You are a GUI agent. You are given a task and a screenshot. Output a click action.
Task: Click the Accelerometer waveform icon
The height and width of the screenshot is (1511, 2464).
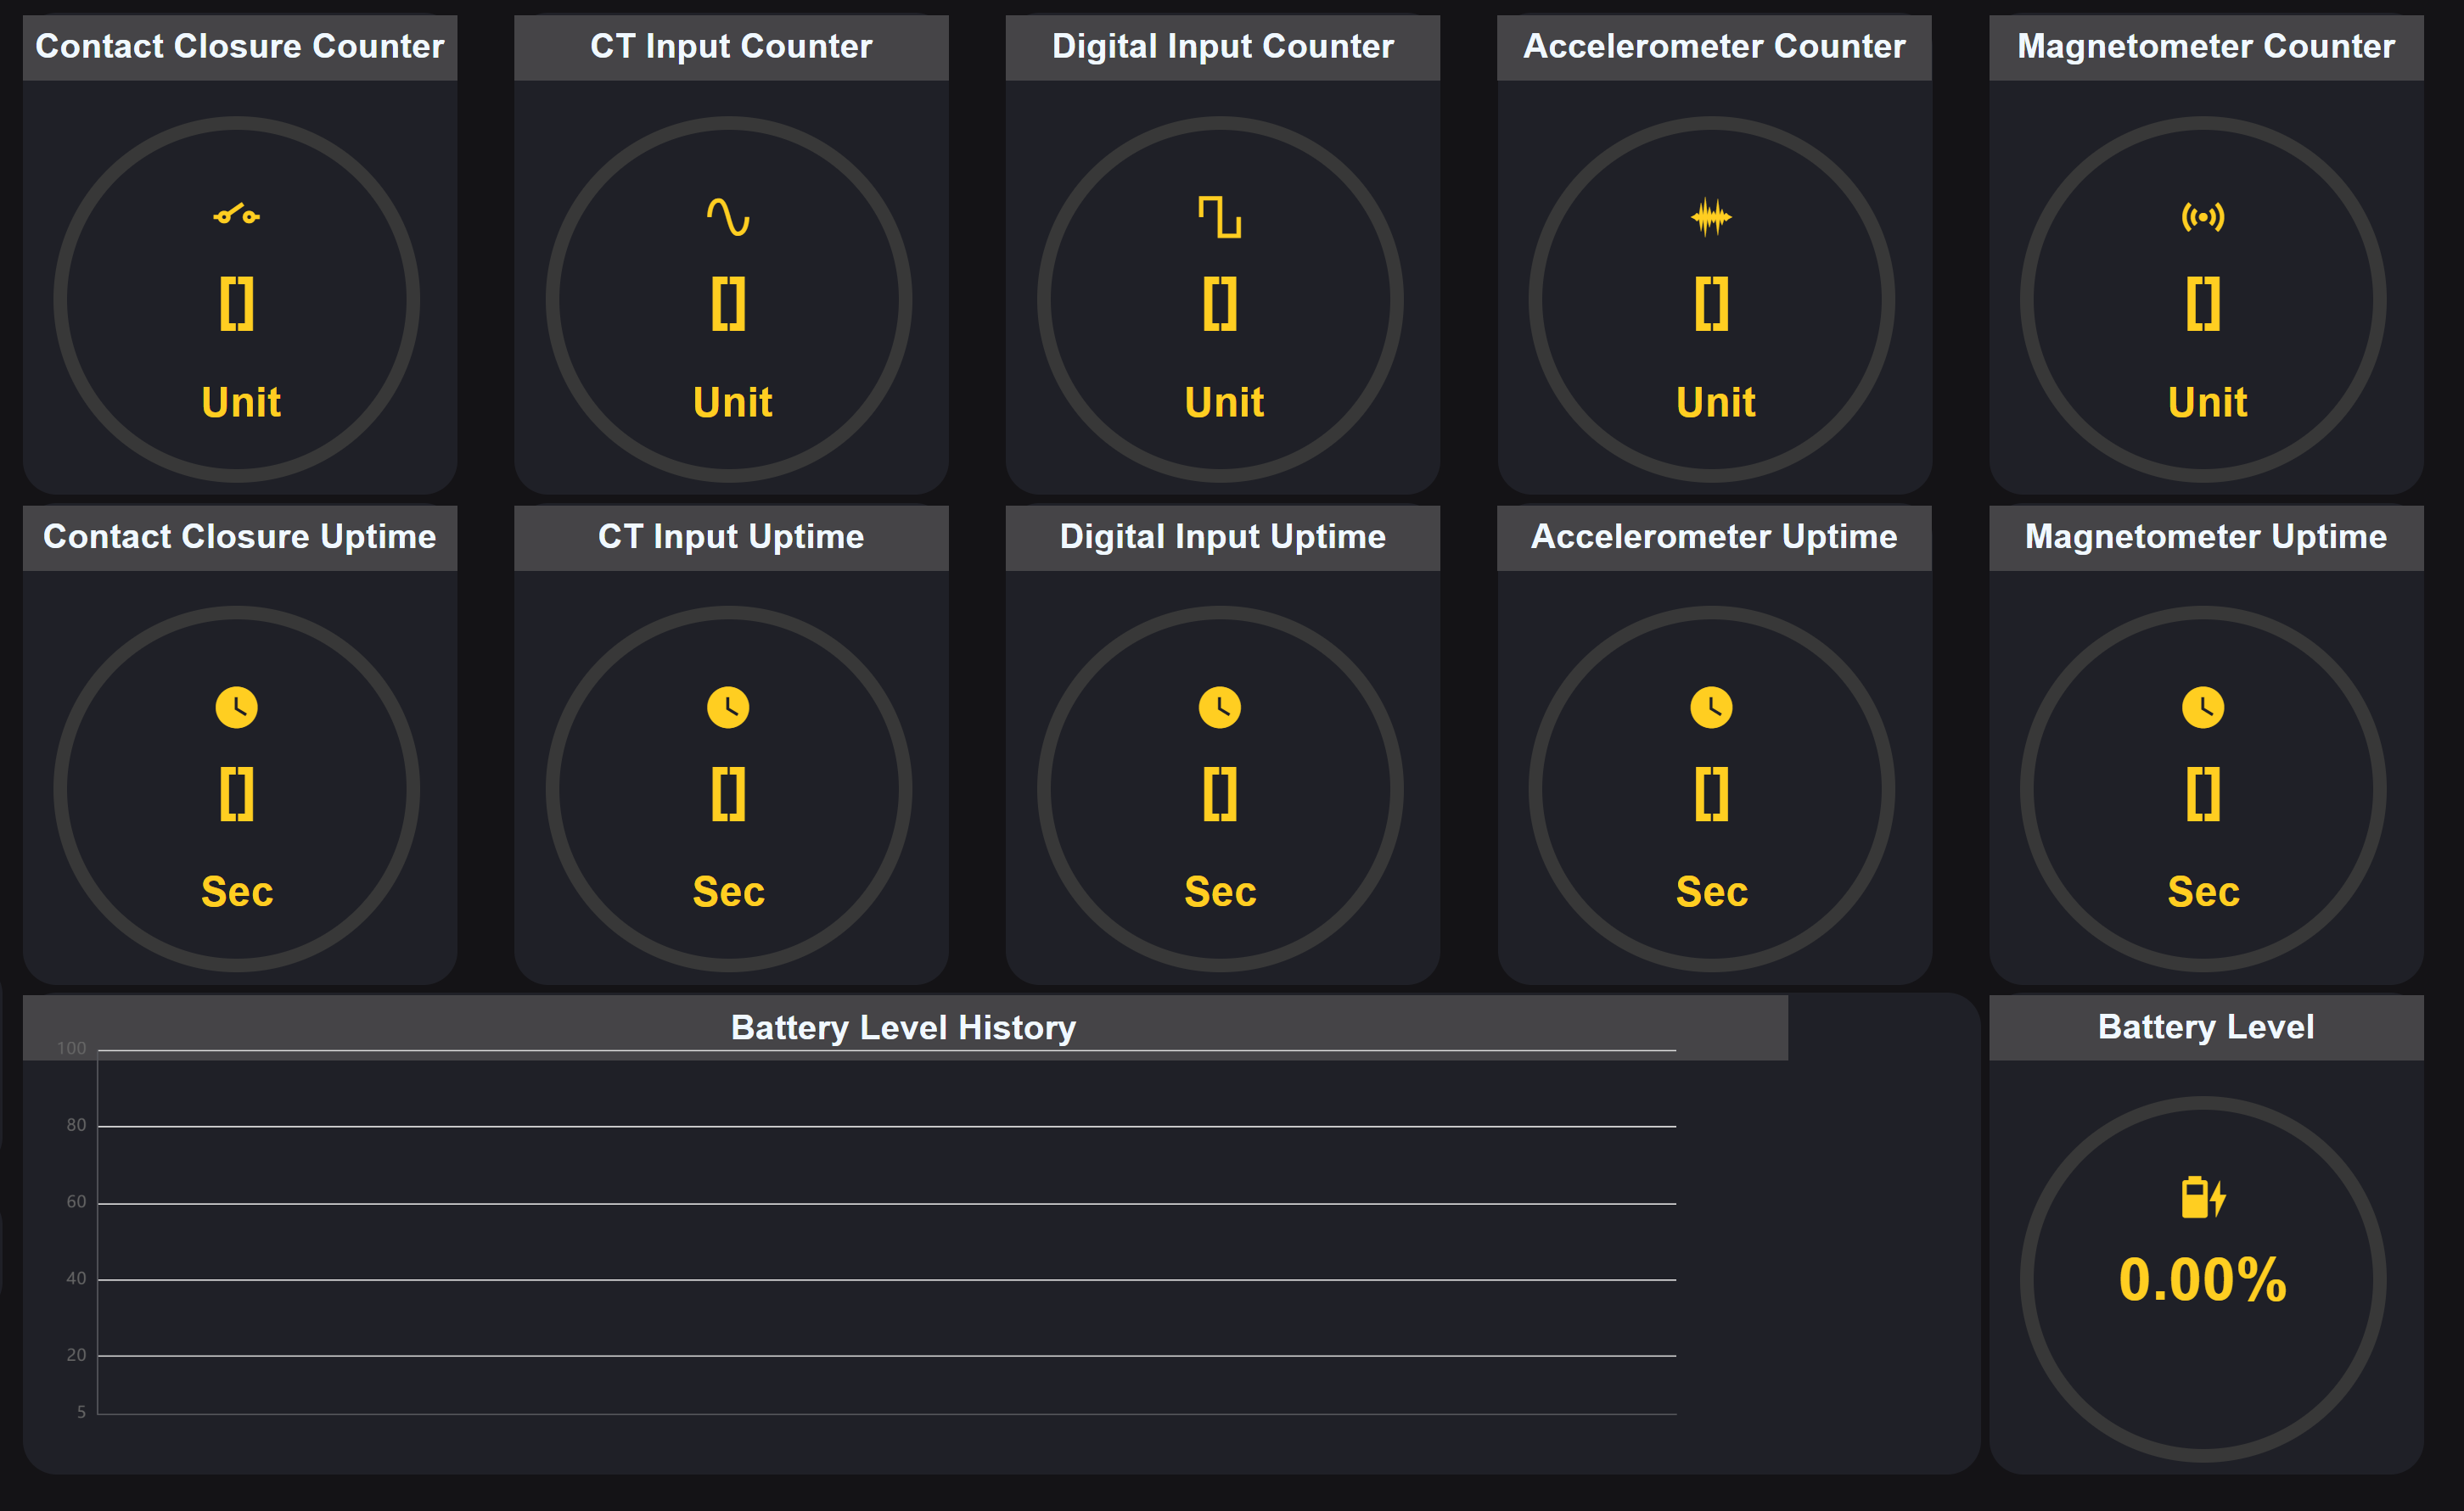coord(1711,217)
